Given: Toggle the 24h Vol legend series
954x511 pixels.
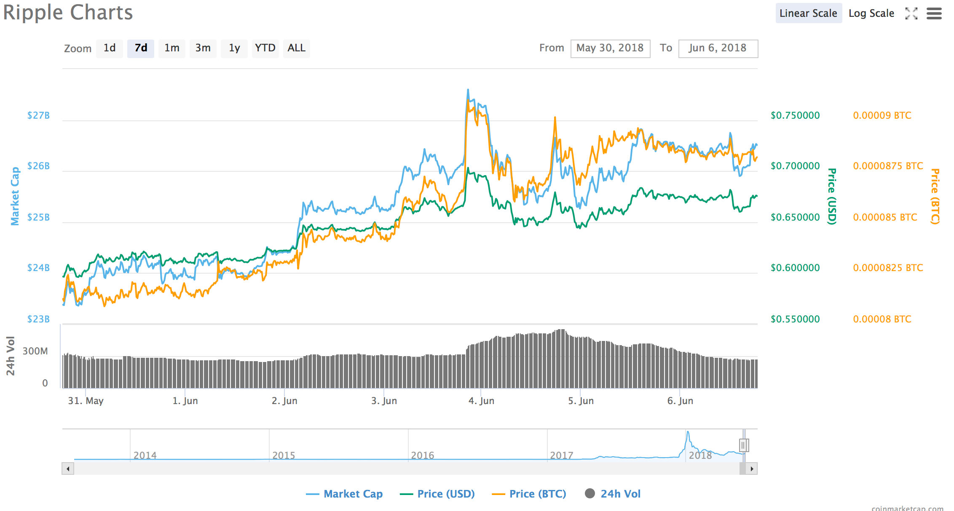Looking at the screenshot, I should (x=613, y=494).
